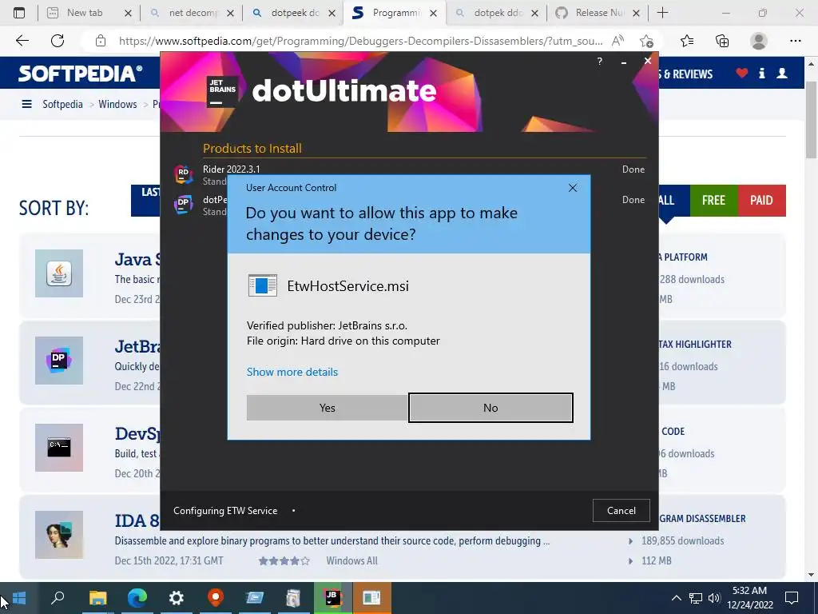Open installer help question mark

tap(599, 61)
